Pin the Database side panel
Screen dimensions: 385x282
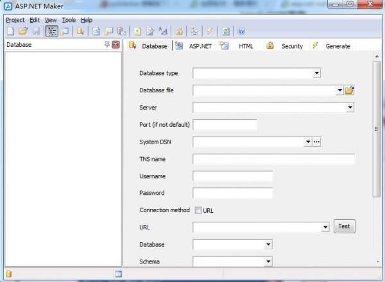pyautogui.click(x=107, y=44)
